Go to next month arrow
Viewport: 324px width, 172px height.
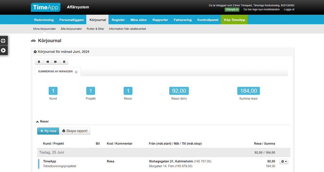pyautogui.click(x=56, y=62)
